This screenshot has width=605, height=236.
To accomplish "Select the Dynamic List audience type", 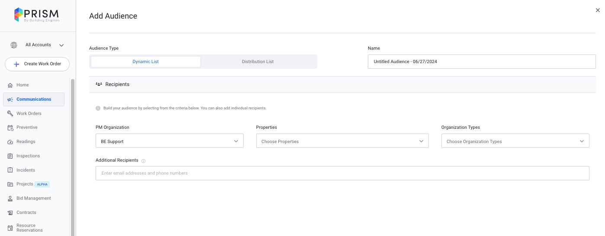I will click(145, 62).
